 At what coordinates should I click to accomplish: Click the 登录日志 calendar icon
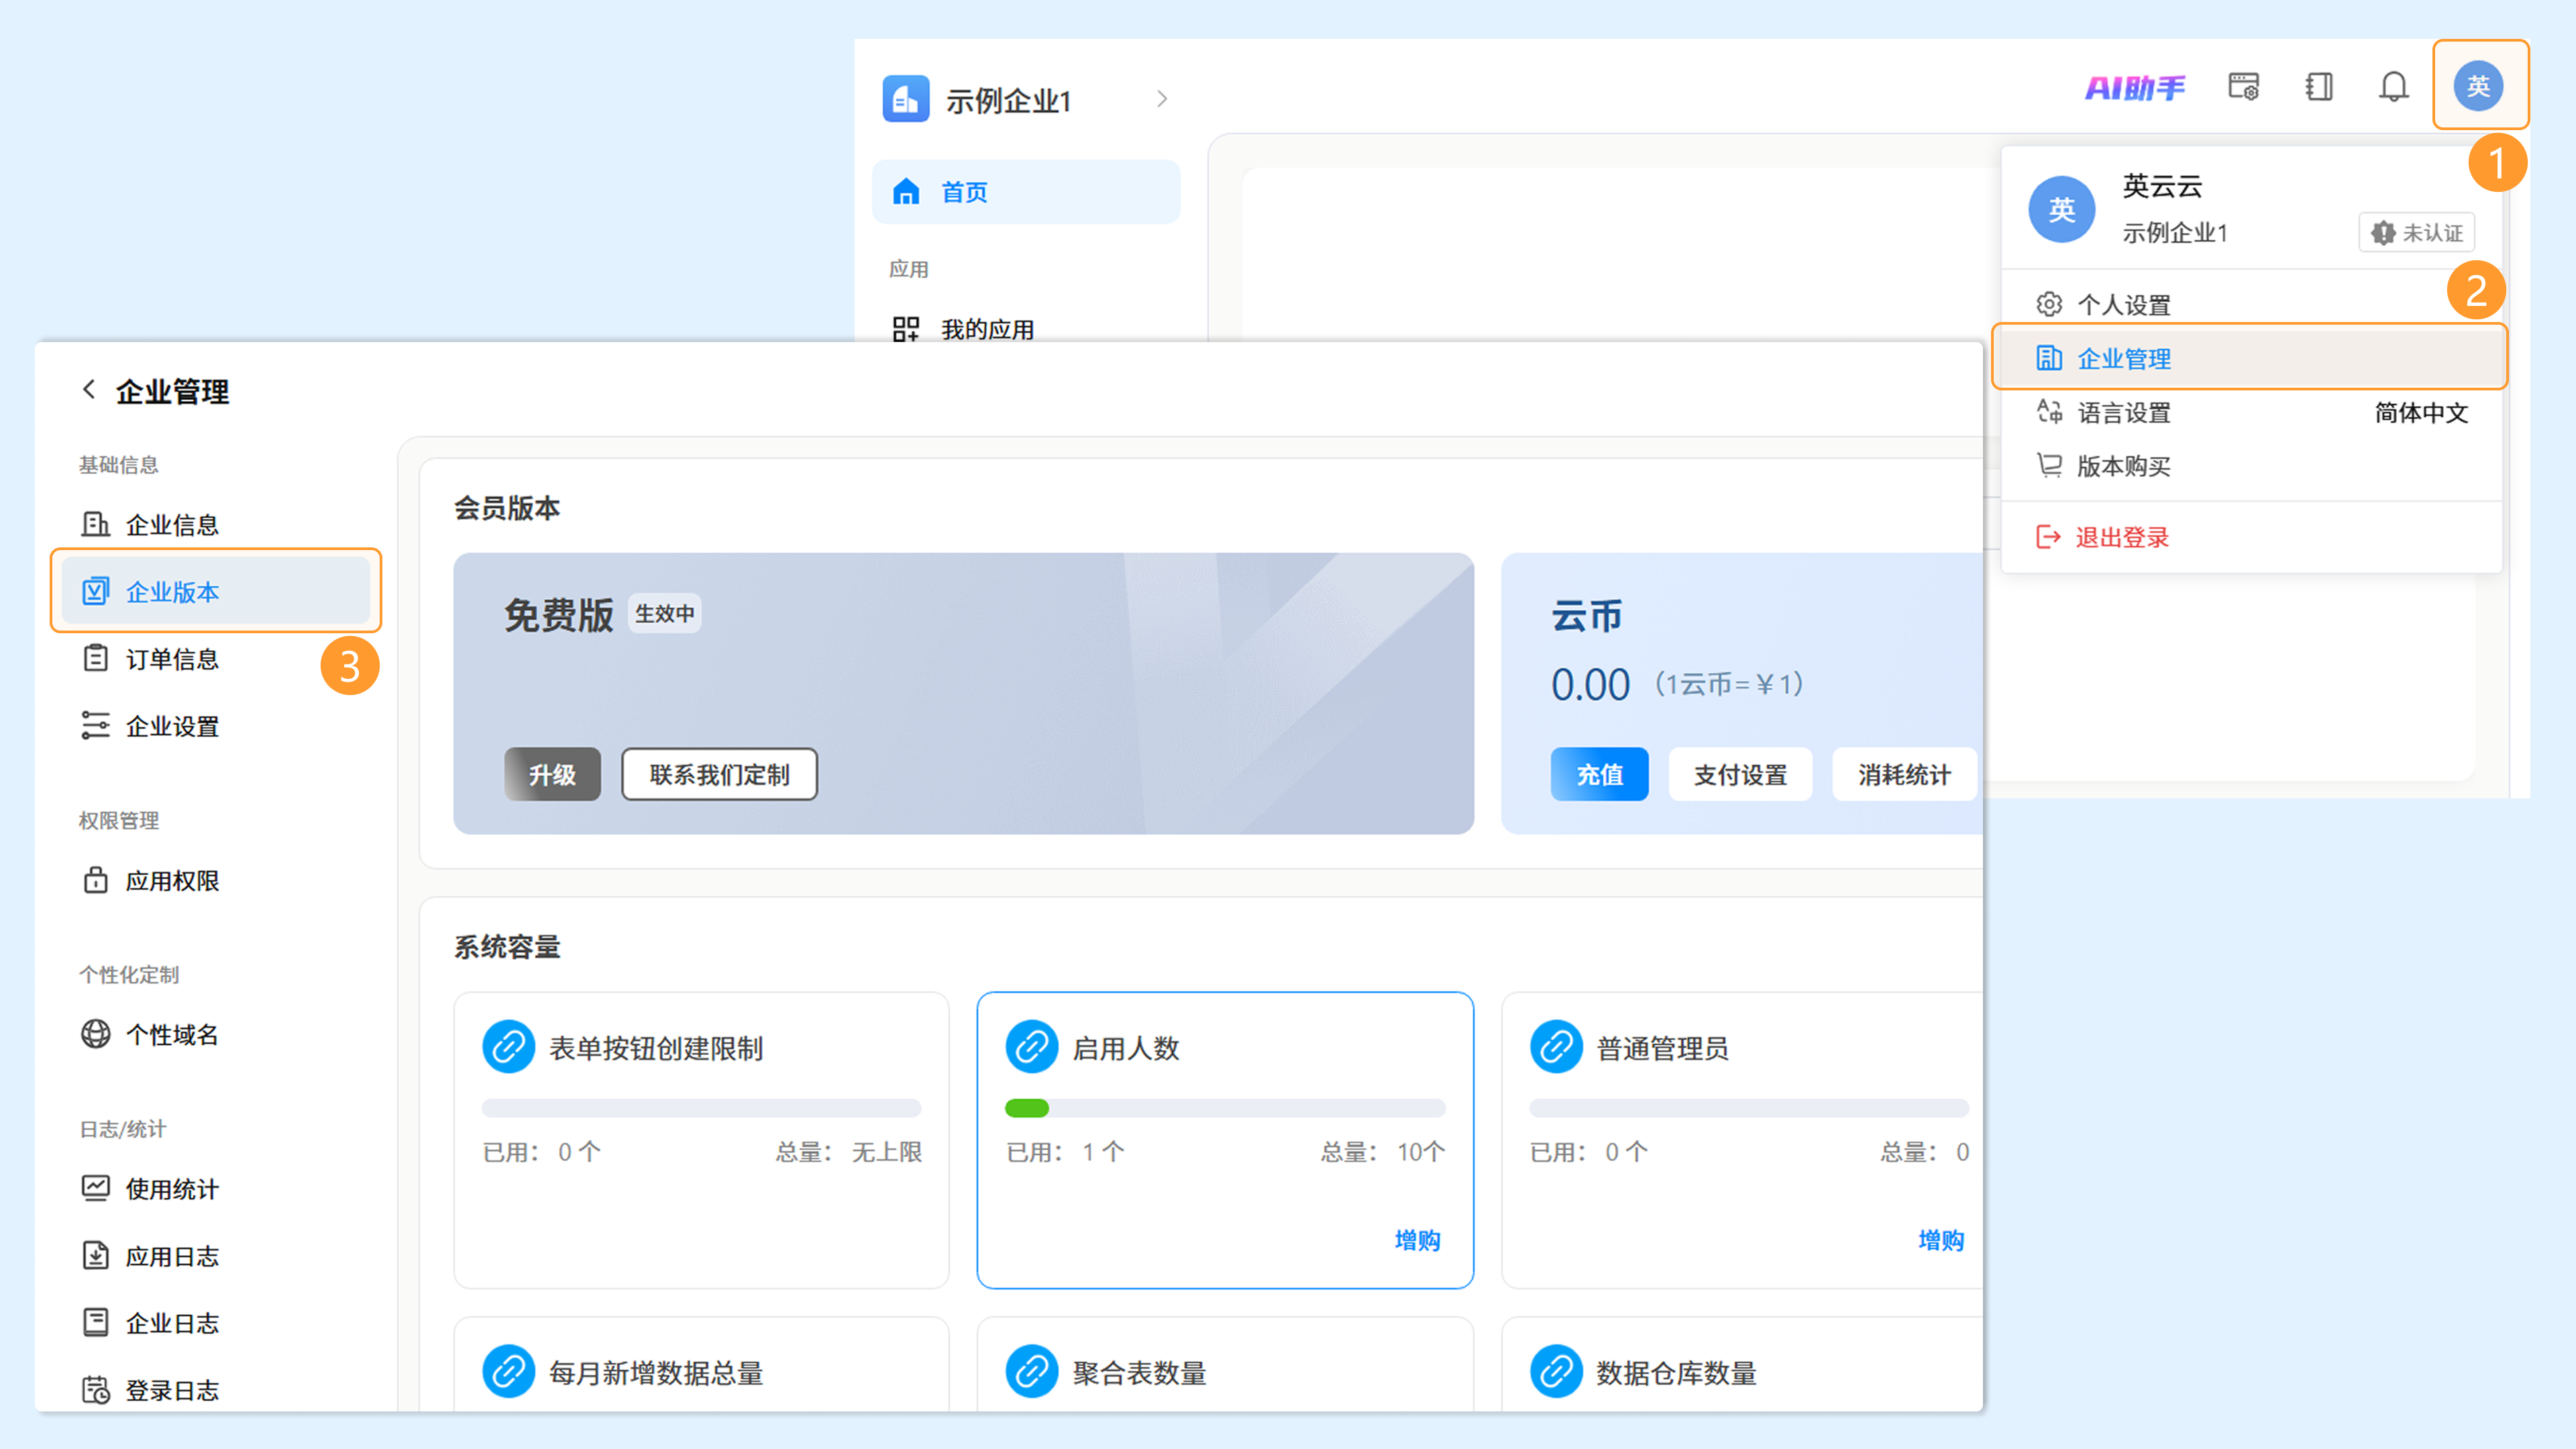coord(95,1389)
